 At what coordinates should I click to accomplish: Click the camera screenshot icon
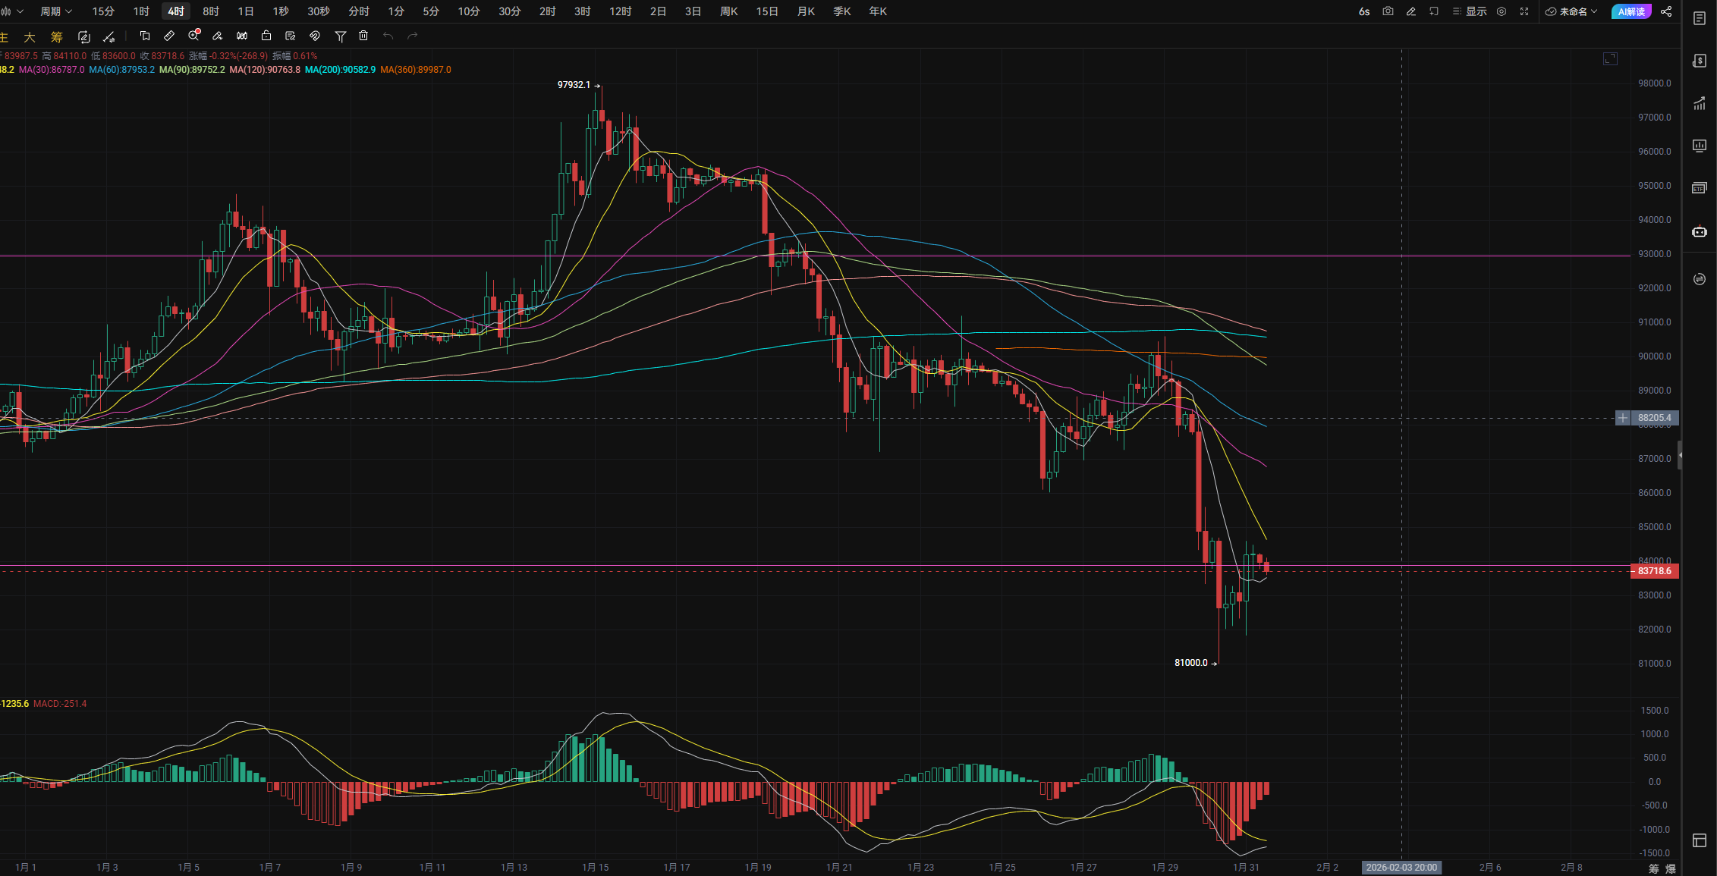(1388, 11)
